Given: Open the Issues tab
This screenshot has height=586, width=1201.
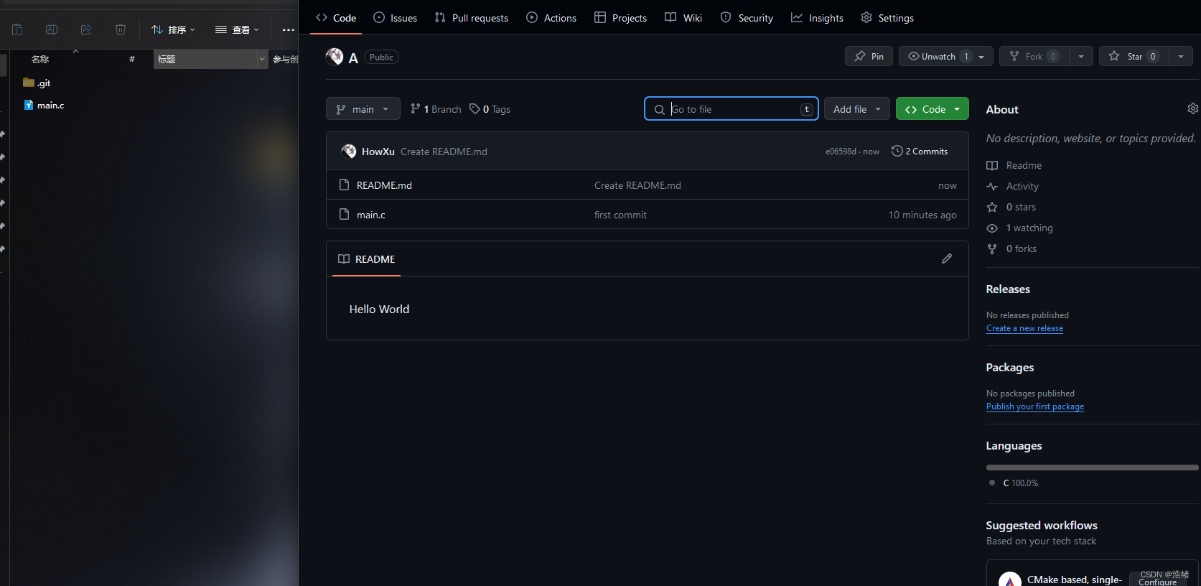Looking at the screenshot, I should coord(396,18).
